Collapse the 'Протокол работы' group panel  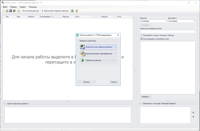pyautogui.click(x=4, y=104)
